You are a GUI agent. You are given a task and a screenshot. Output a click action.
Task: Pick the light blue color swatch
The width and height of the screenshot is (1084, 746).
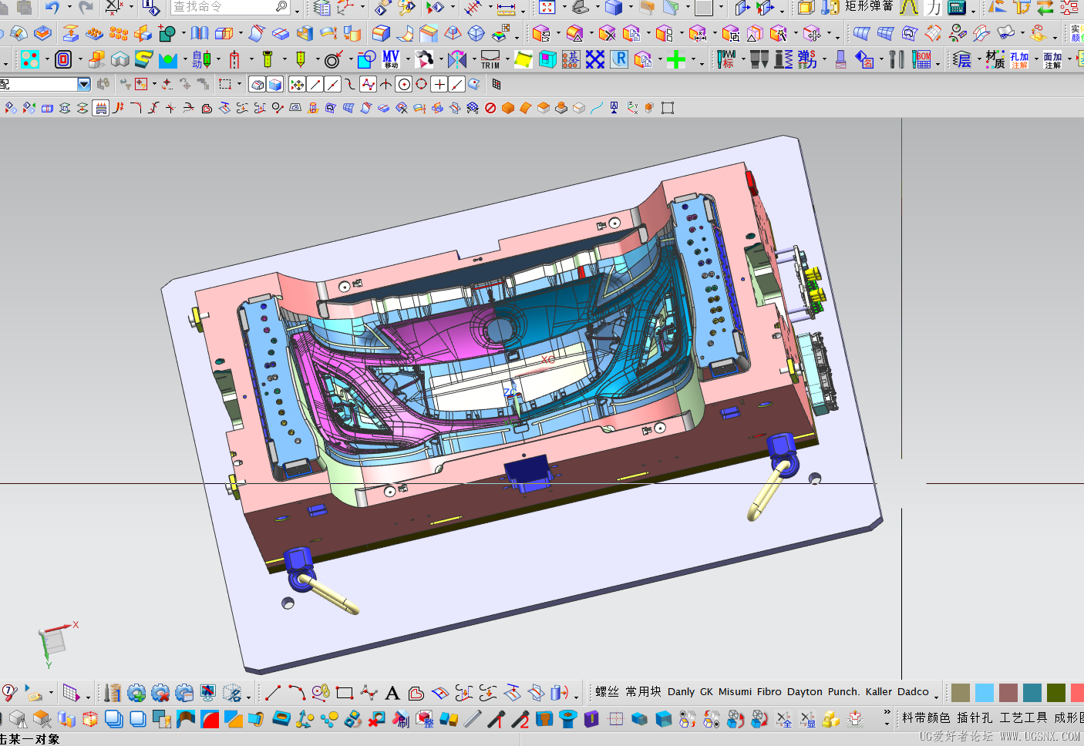point(985,693)
